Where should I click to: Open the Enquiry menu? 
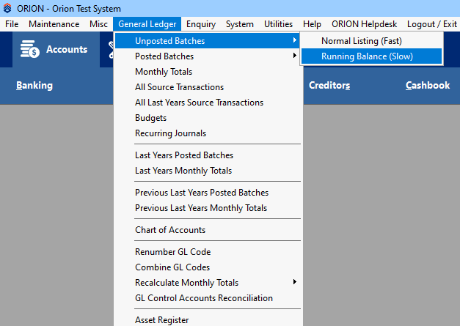(x=201, y=24)
